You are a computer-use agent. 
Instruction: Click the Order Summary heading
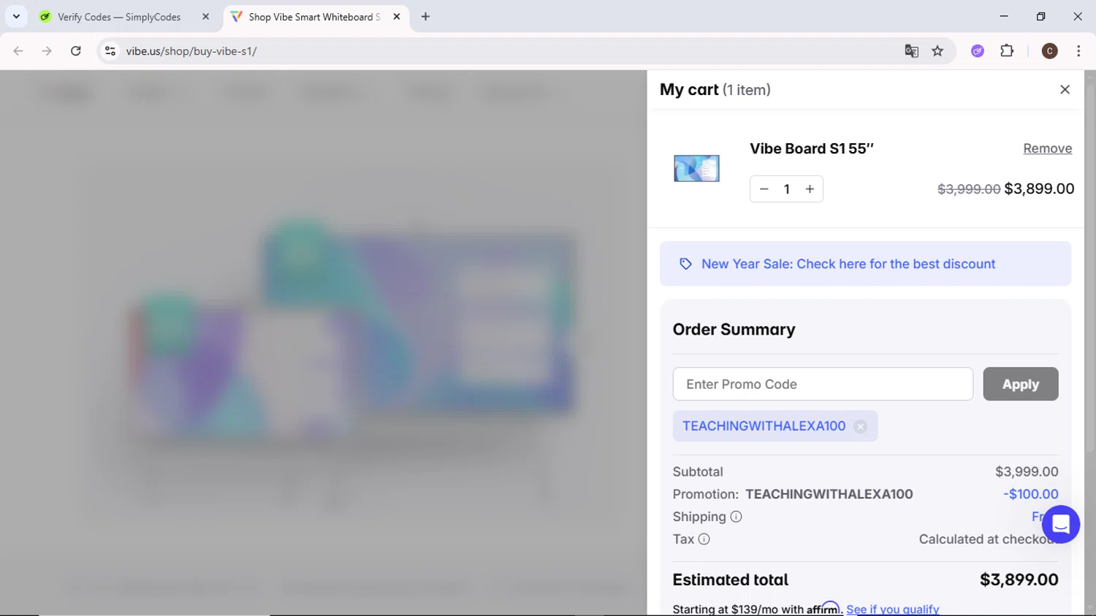(x=734, y=330)
